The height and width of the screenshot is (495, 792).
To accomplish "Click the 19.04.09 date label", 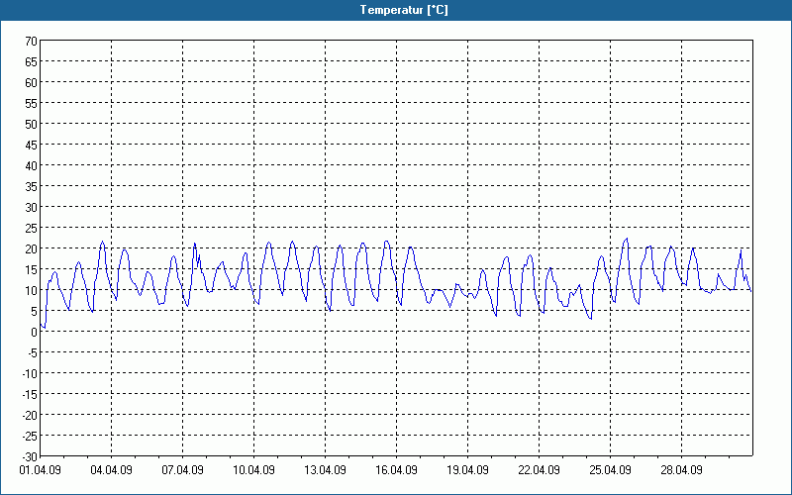I will tap(467, 470).
